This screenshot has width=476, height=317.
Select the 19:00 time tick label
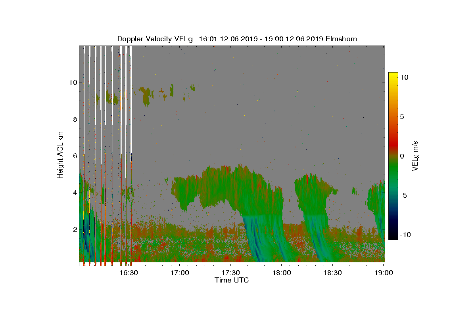pos(384,273)
